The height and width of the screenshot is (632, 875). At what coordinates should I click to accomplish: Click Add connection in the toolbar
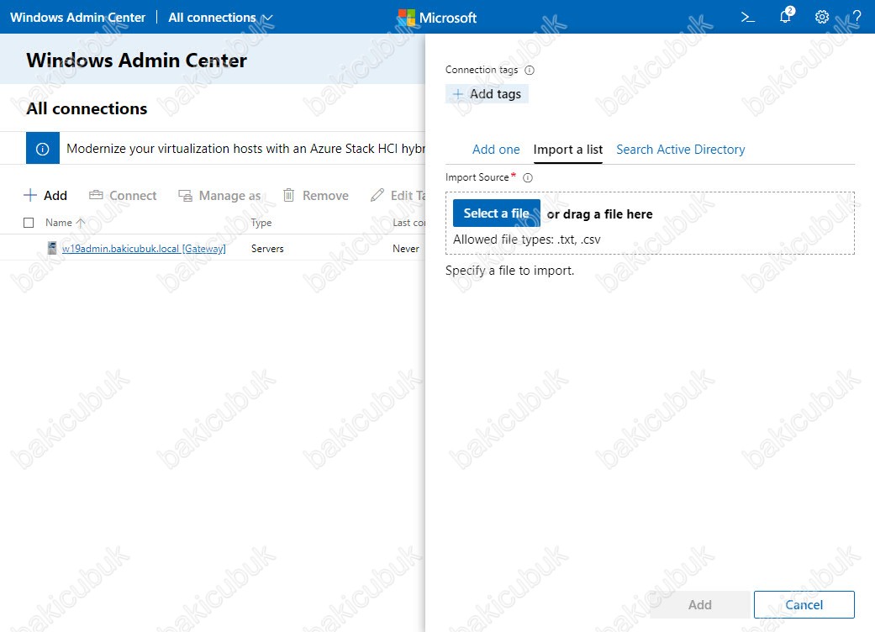[x=45, y=195]
